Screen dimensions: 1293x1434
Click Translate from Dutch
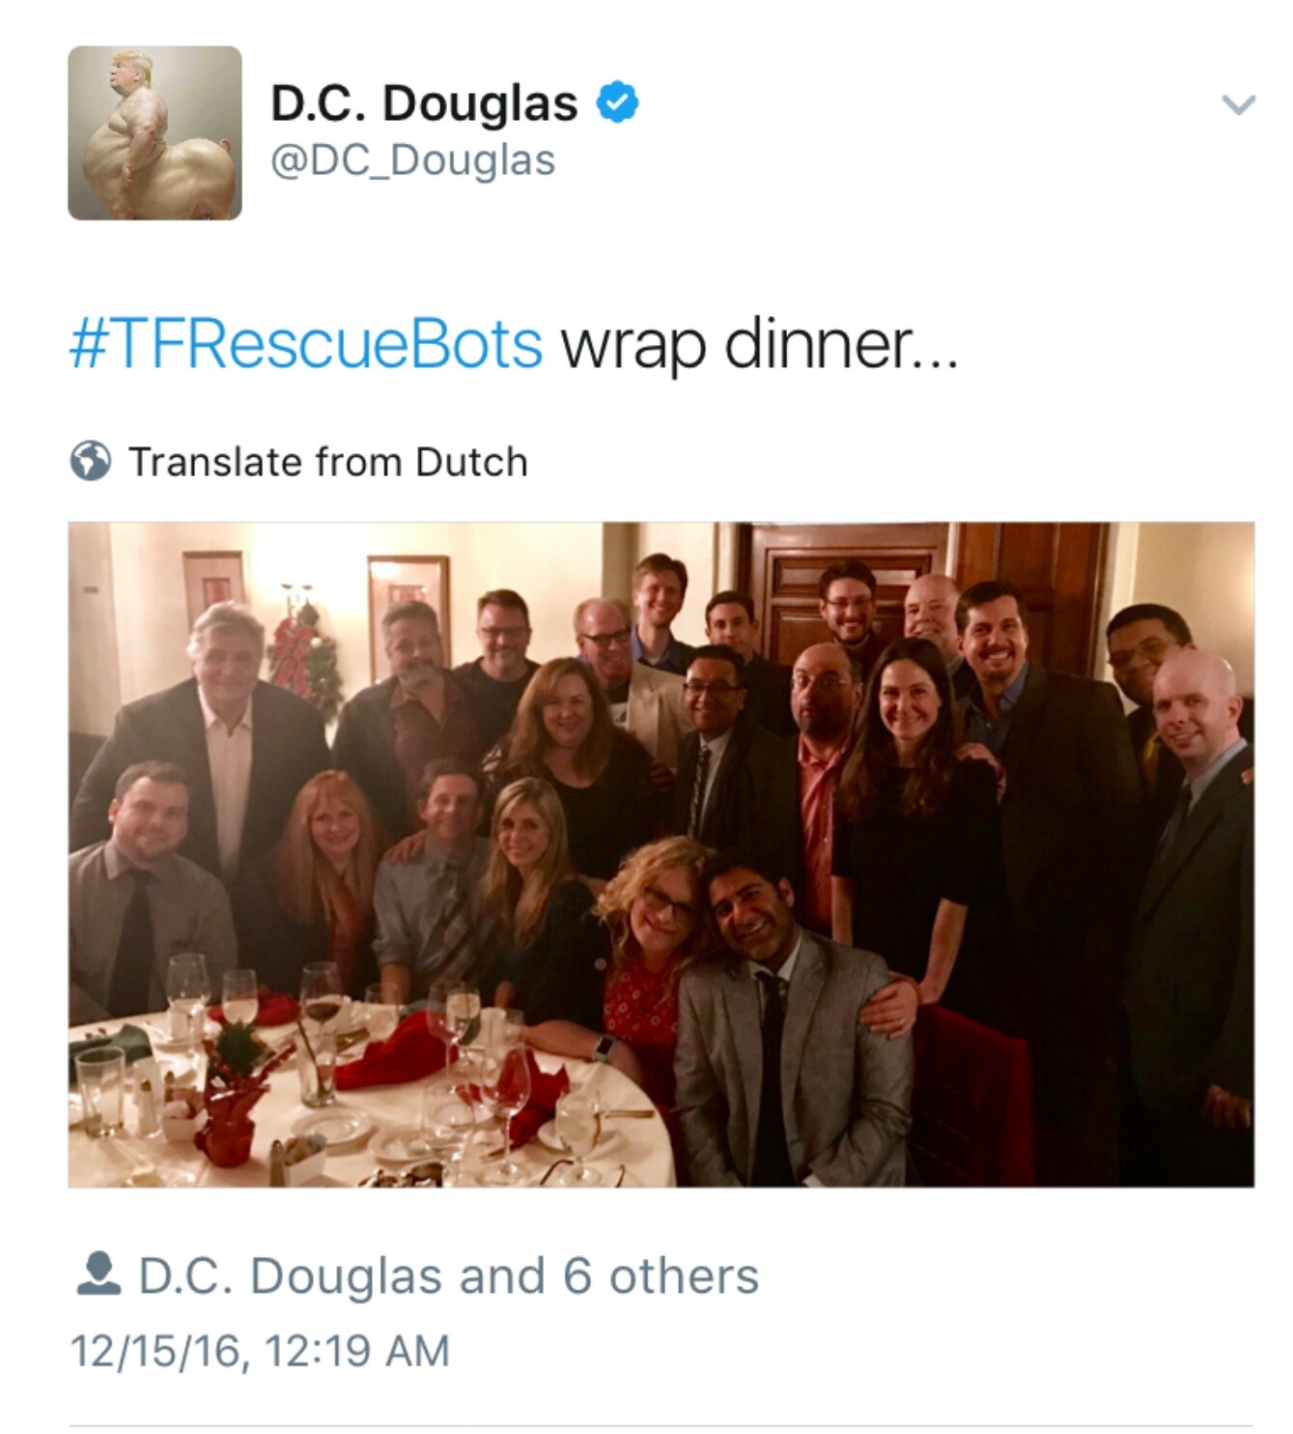pyautogui.click(x=328, y=462)
